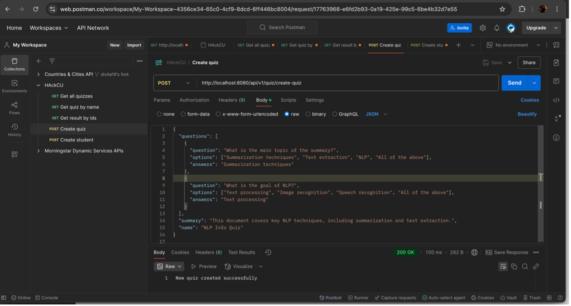Click the request URL field
This screenshot has height=306, width=571.
(x=348, y=83)
